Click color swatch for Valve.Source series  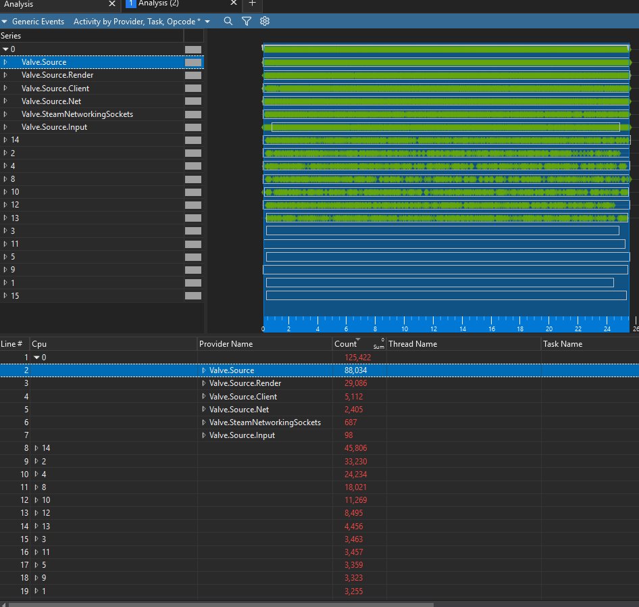(x=193, y=62)
